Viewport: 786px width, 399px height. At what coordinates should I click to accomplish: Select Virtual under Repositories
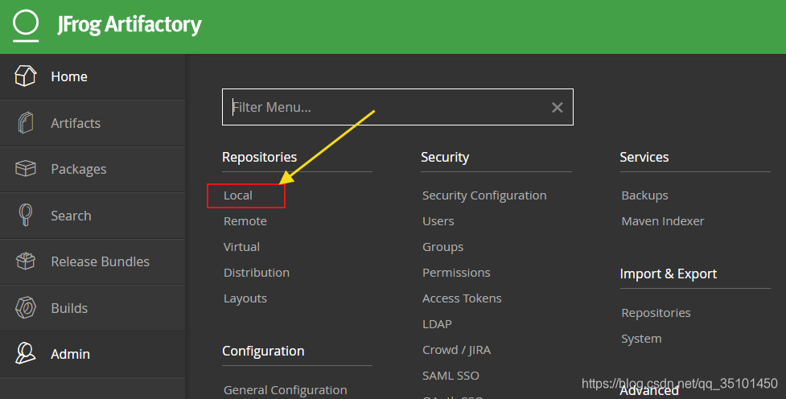pos(241,247)
